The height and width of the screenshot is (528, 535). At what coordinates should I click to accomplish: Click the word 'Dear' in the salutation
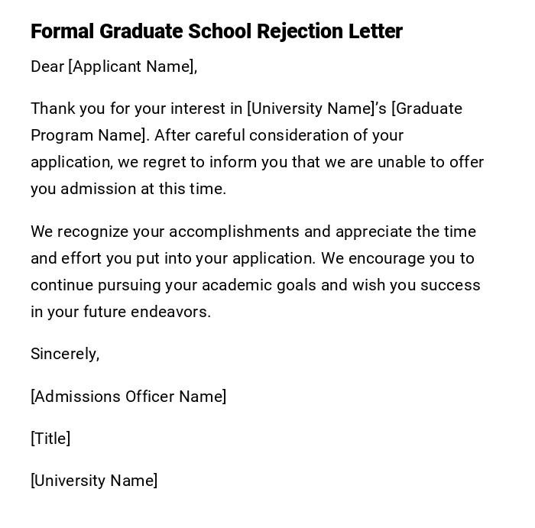[47, 66]
